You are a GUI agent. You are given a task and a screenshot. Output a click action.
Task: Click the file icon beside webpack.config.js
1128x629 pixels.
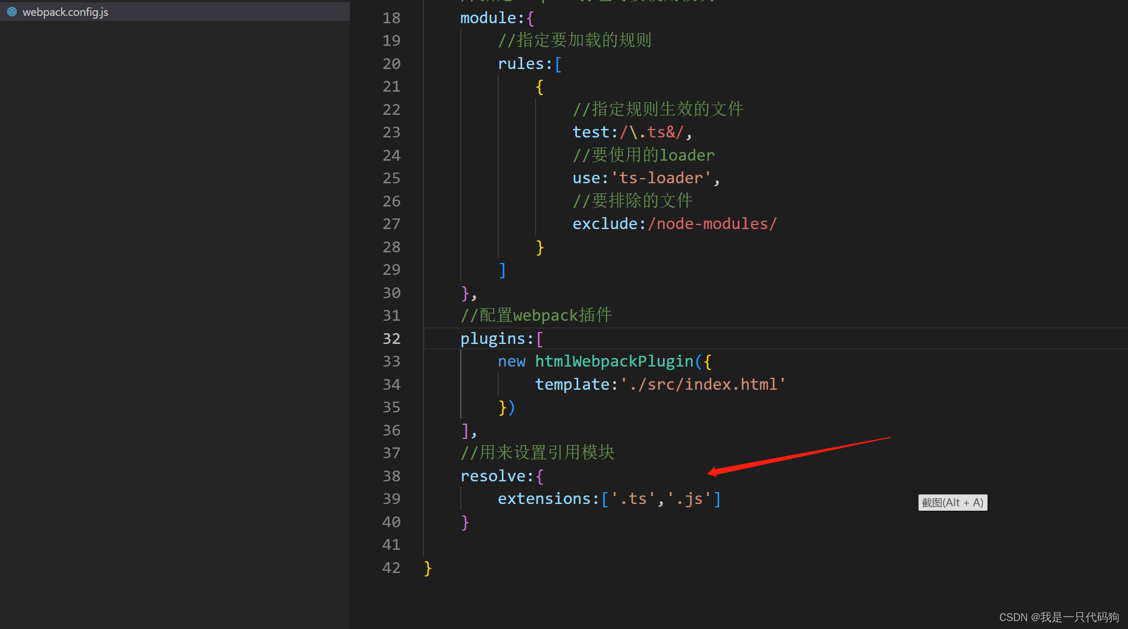click(11, 11)
